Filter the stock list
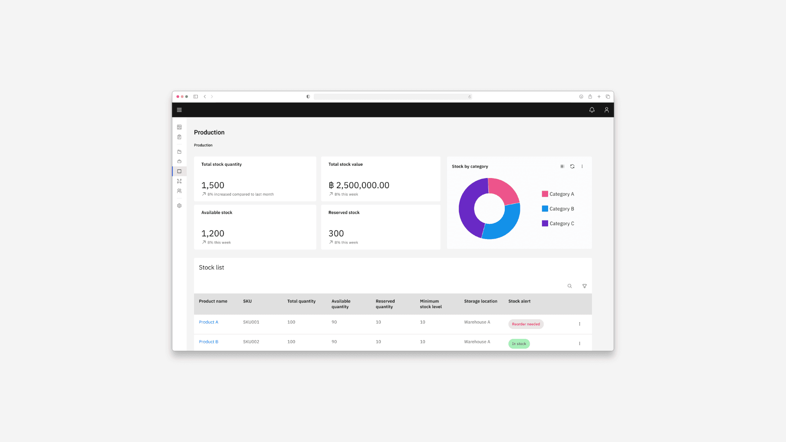786x442 pixels. coord(584,286)
